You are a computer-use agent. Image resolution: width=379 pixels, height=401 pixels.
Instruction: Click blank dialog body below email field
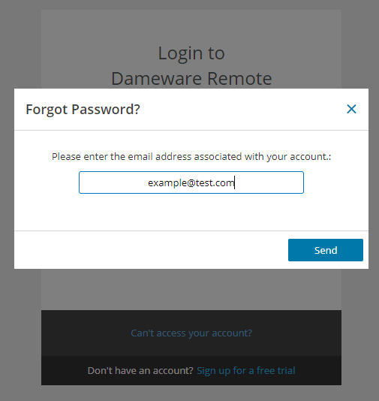point(191,212)
